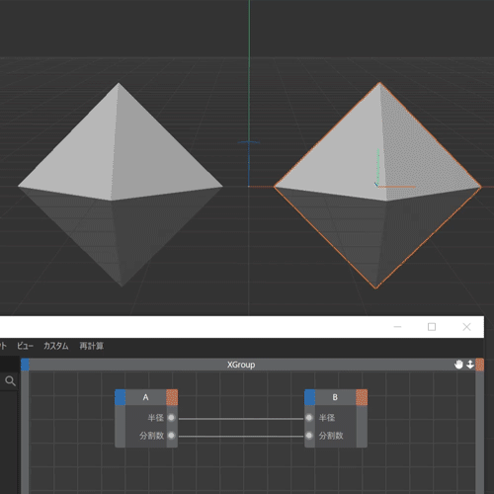Maximize the XPresso editor window

(432, 327)
